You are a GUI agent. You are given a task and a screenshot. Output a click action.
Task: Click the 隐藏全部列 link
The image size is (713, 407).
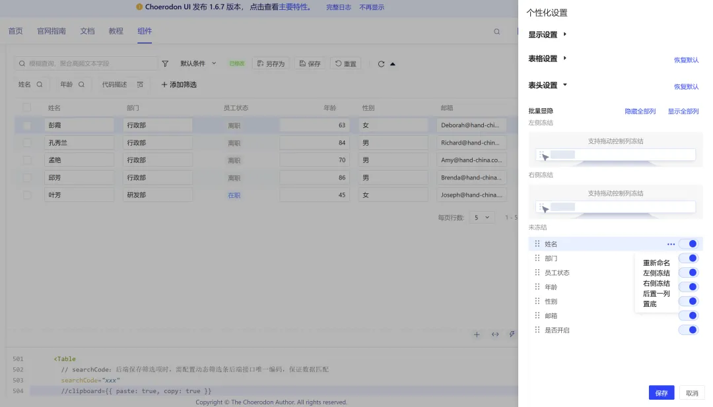coord(640,111)
